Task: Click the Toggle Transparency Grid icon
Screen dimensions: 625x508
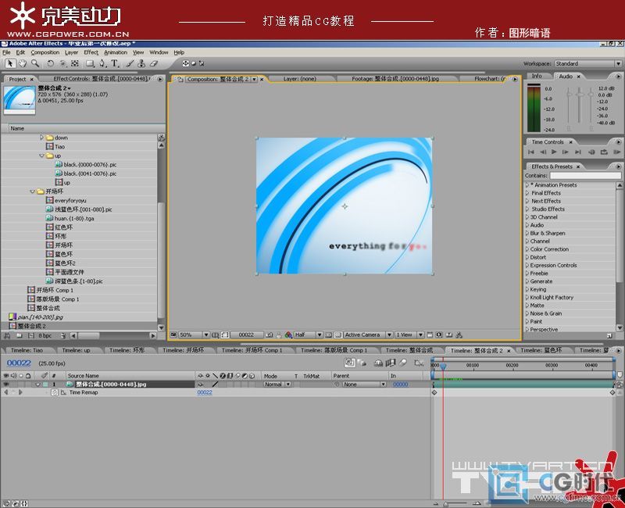Action: tap(338, 335)
